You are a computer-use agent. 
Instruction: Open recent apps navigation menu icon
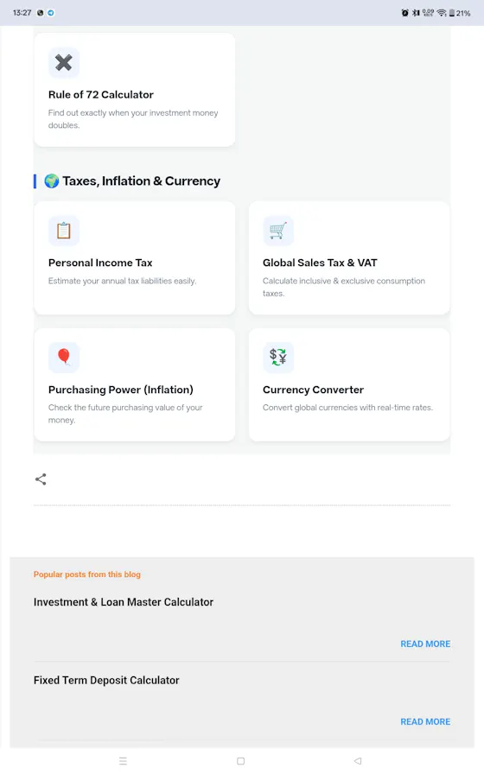pyautogui.click(x=123, y=761)
